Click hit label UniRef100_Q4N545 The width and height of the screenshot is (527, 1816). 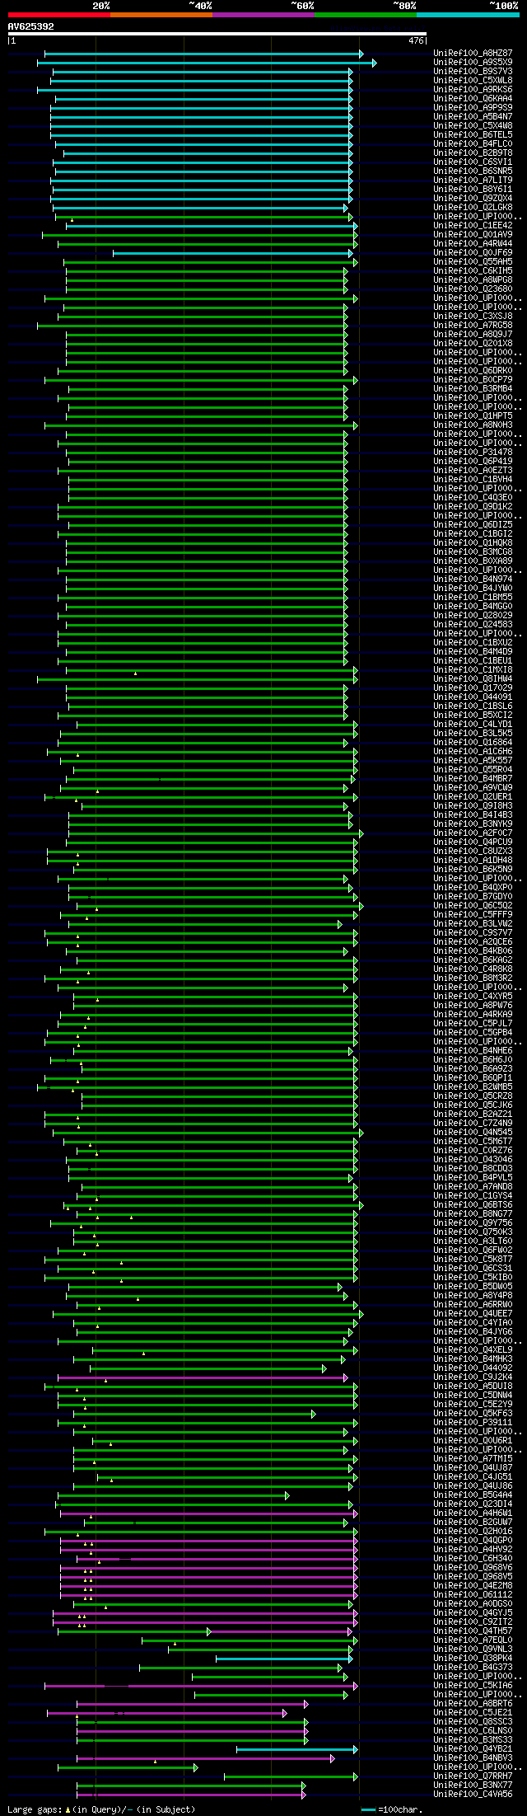point(473,1133)
